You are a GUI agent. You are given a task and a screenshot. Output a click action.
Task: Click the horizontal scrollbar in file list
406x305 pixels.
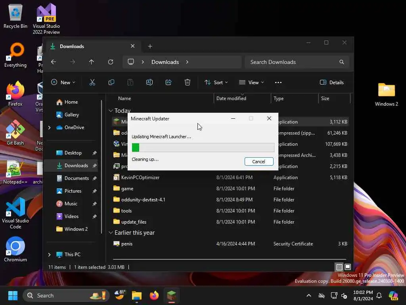pos(230,259)
